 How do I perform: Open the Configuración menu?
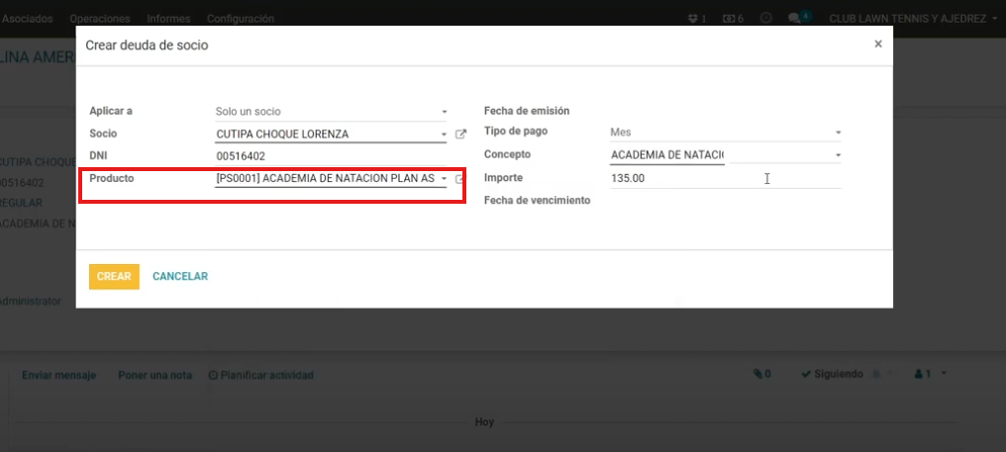click(x=241, y=19)
